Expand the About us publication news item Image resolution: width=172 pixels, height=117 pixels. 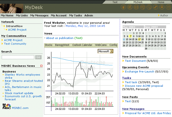coord(45,38)
